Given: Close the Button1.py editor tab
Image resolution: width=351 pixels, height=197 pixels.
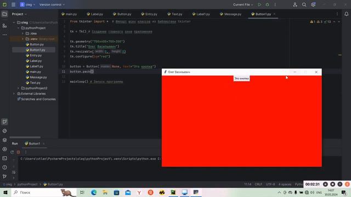Looking at the screenshot, I should 274,14.
